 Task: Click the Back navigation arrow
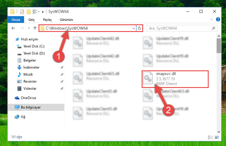tap(13, 28)
